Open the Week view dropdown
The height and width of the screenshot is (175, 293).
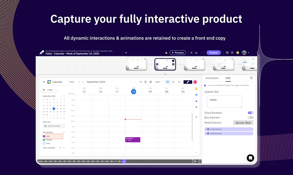159,82
